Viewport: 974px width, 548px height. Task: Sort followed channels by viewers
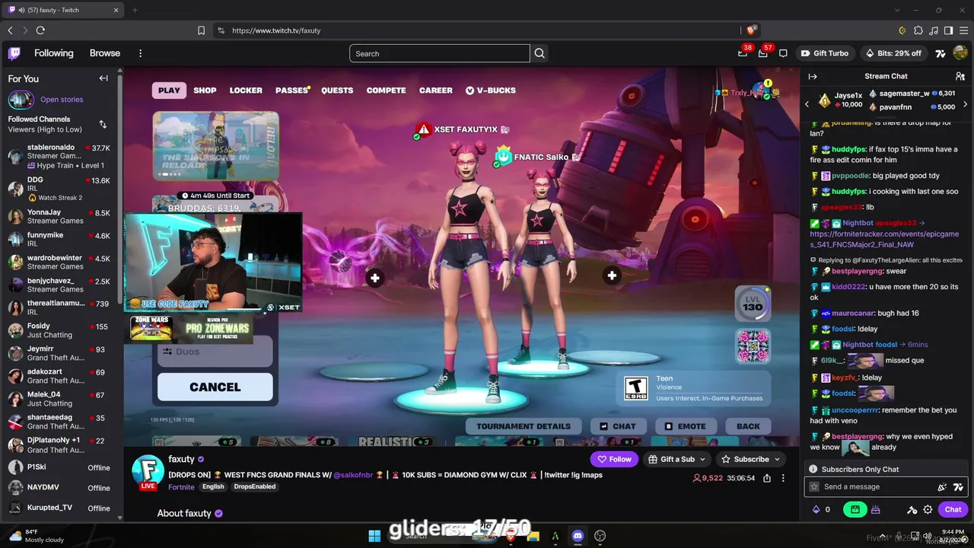point(103,124)
